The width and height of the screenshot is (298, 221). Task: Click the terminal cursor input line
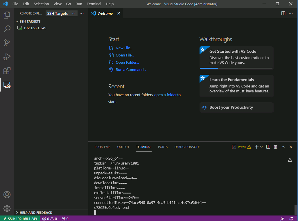pyautogui.click(x=95, y=213)
